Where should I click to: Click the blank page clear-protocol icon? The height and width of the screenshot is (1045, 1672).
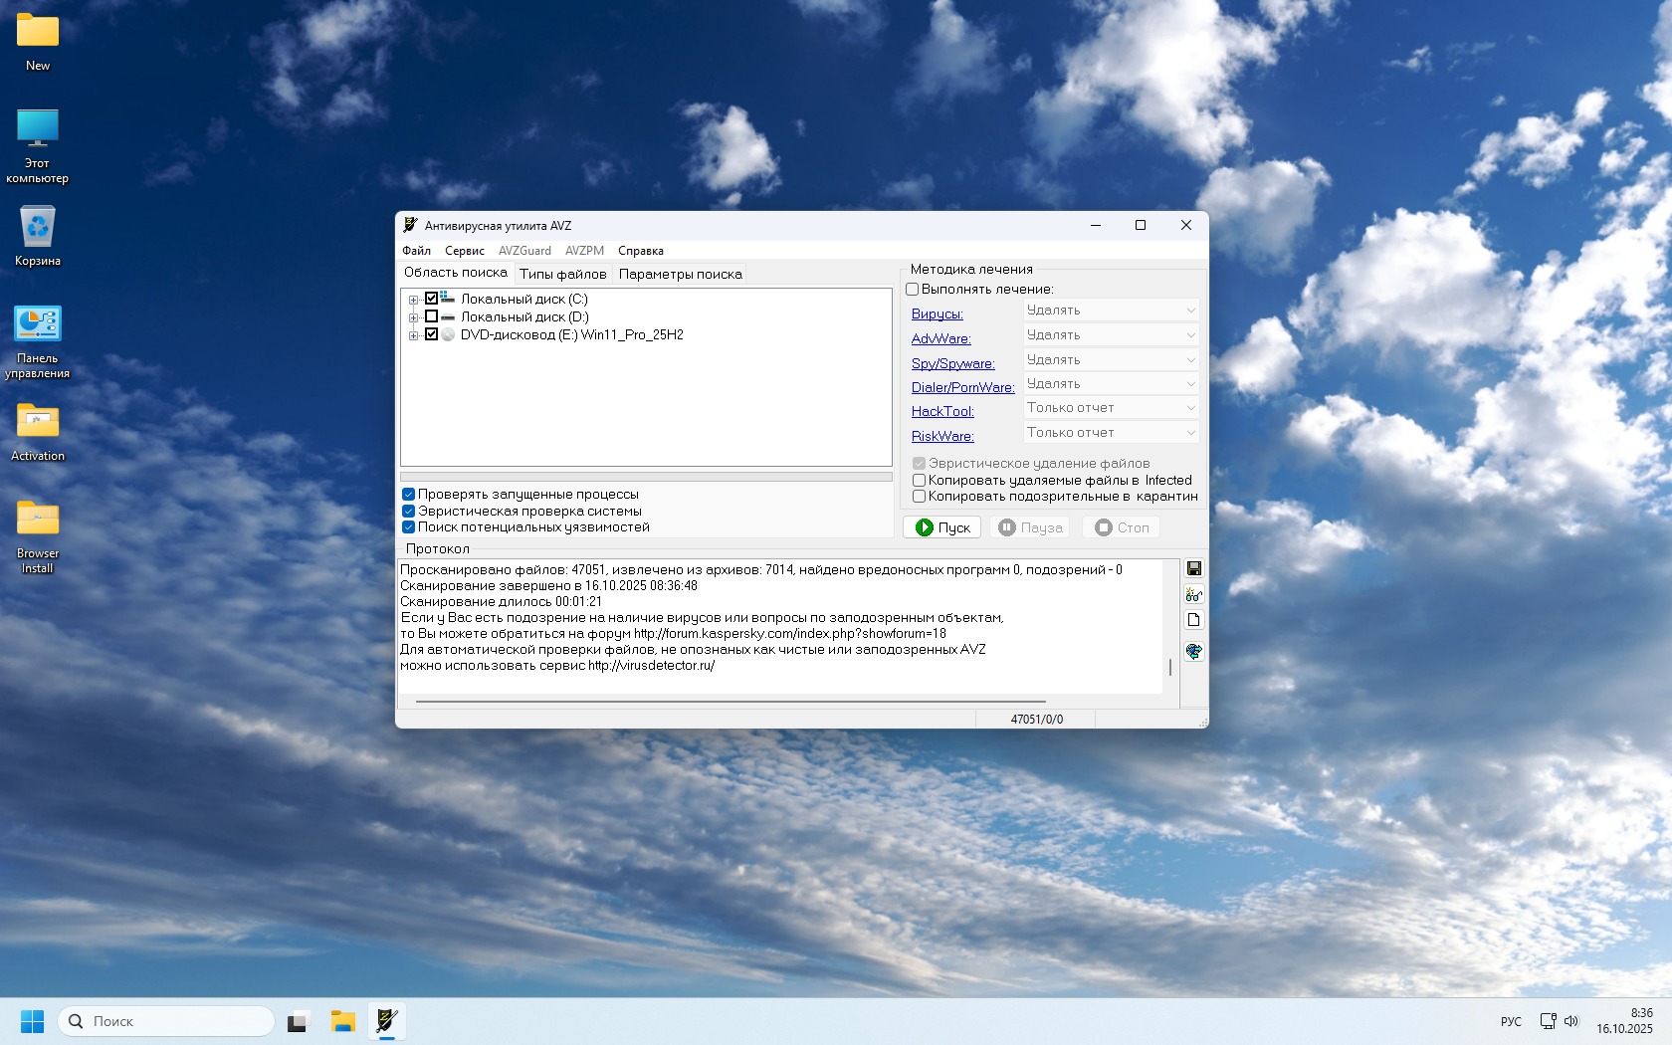(x=1193, y=620)
